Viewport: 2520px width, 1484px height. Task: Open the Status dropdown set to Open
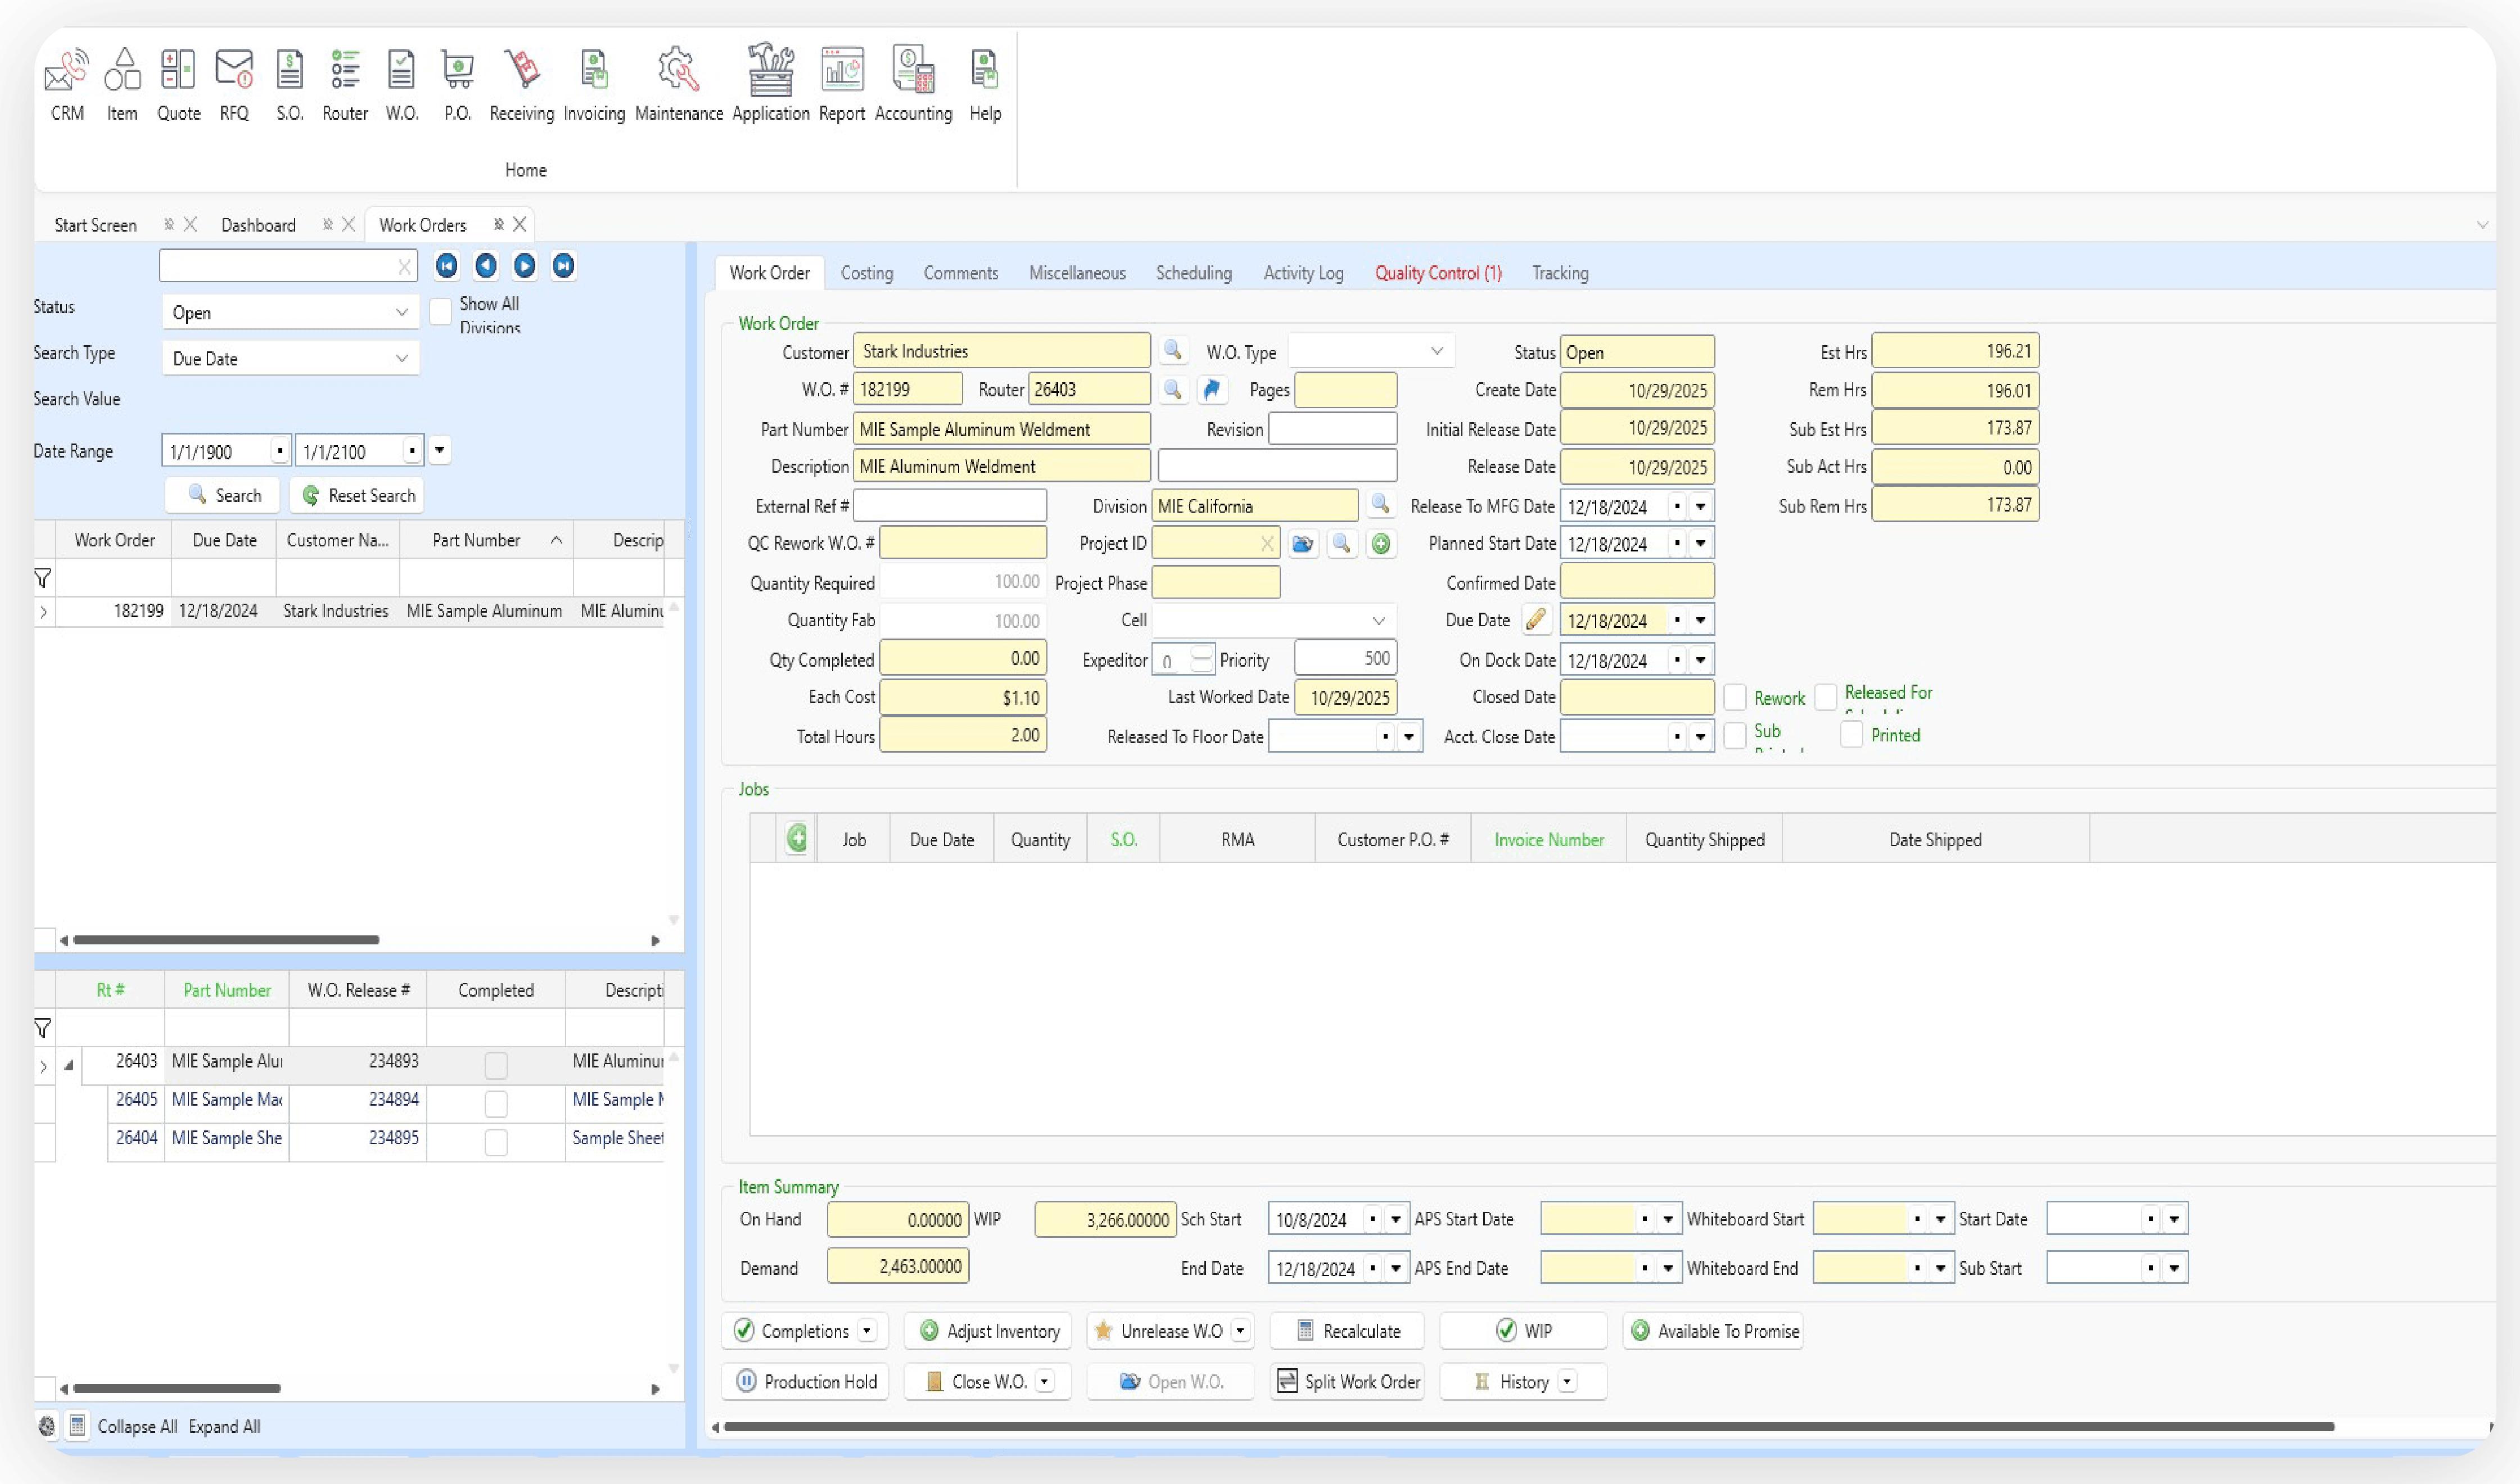click(290, 313)
